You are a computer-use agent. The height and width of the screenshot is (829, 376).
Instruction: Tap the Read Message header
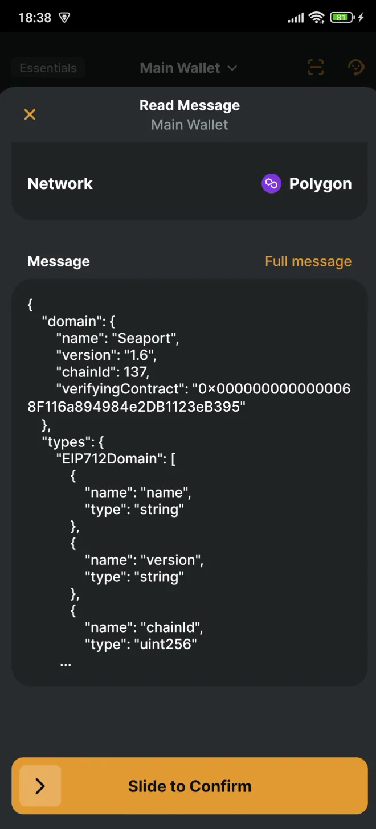189,105
